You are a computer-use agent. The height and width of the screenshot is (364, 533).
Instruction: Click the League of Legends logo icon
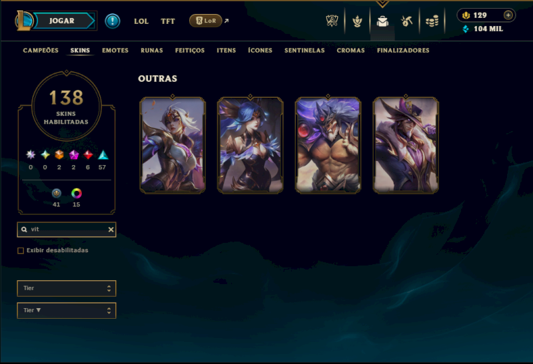(x=23, y=21)
